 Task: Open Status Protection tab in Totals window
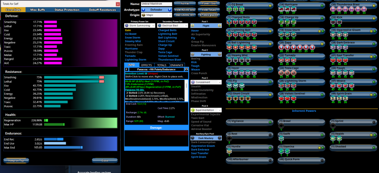click(x=67, y=10)
